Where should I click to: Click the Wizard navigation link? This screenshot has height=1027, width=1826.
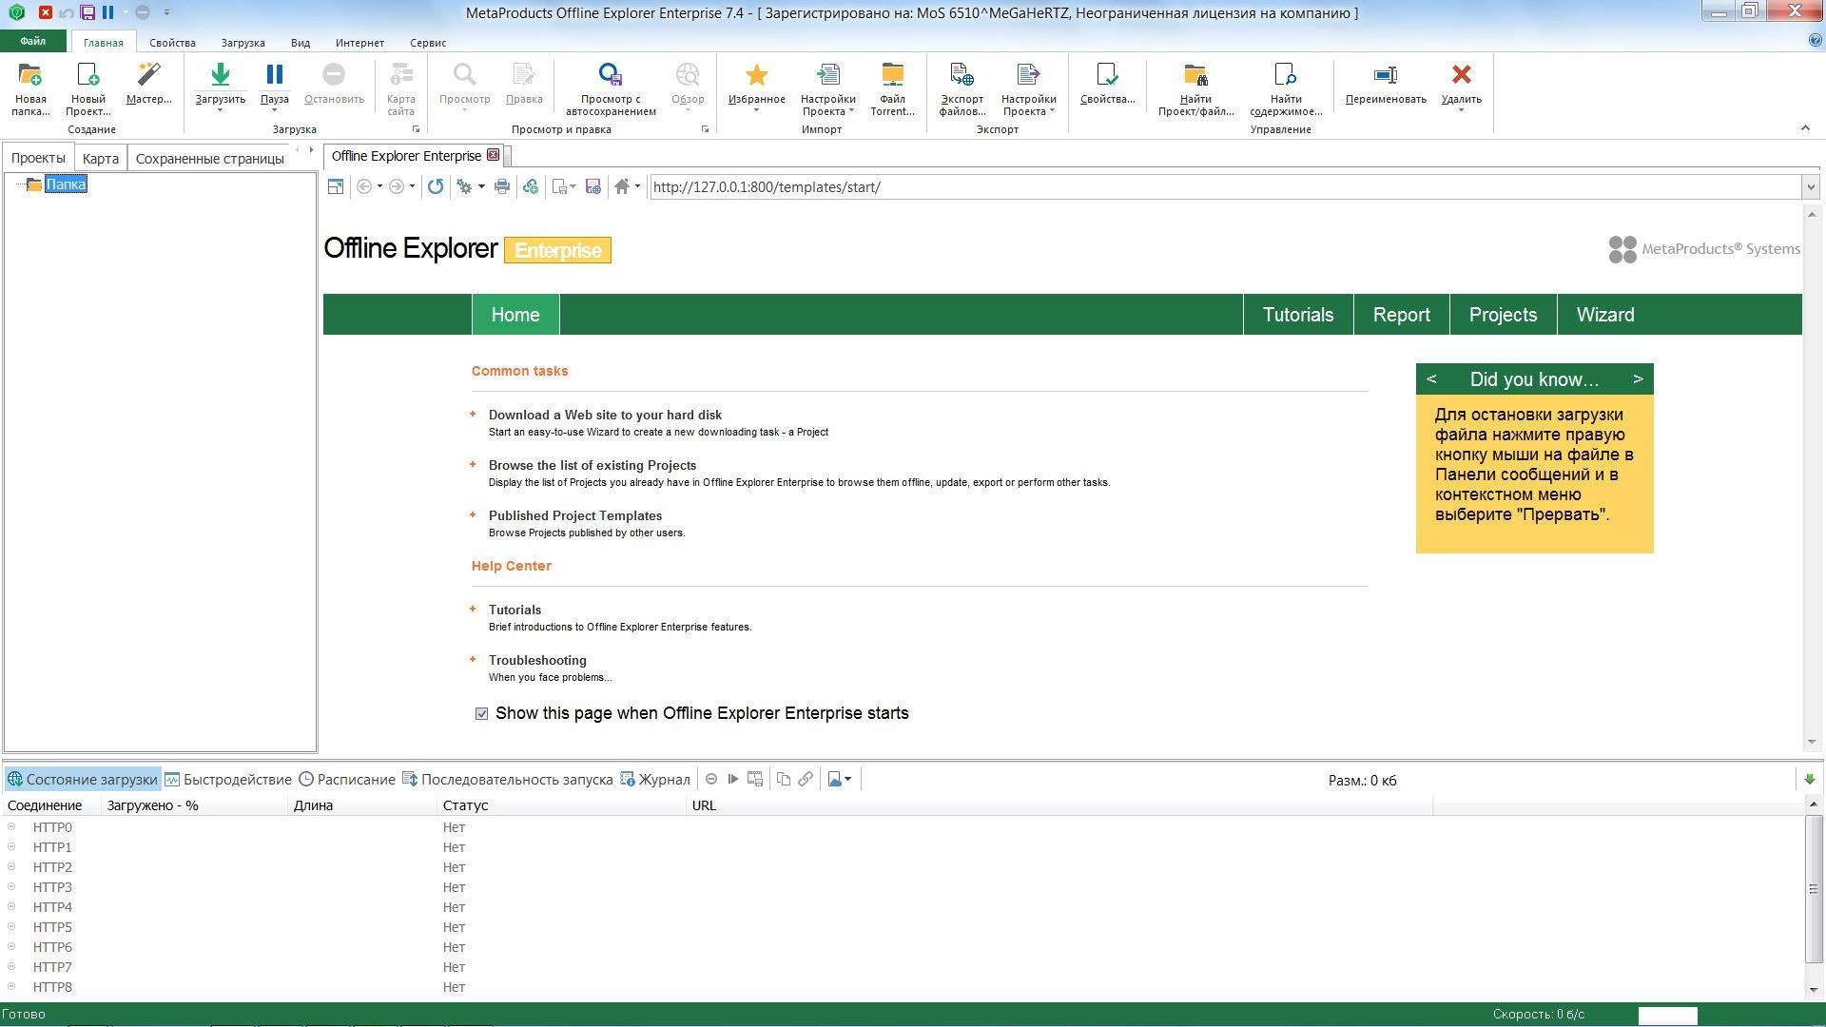coord(1605,315)
